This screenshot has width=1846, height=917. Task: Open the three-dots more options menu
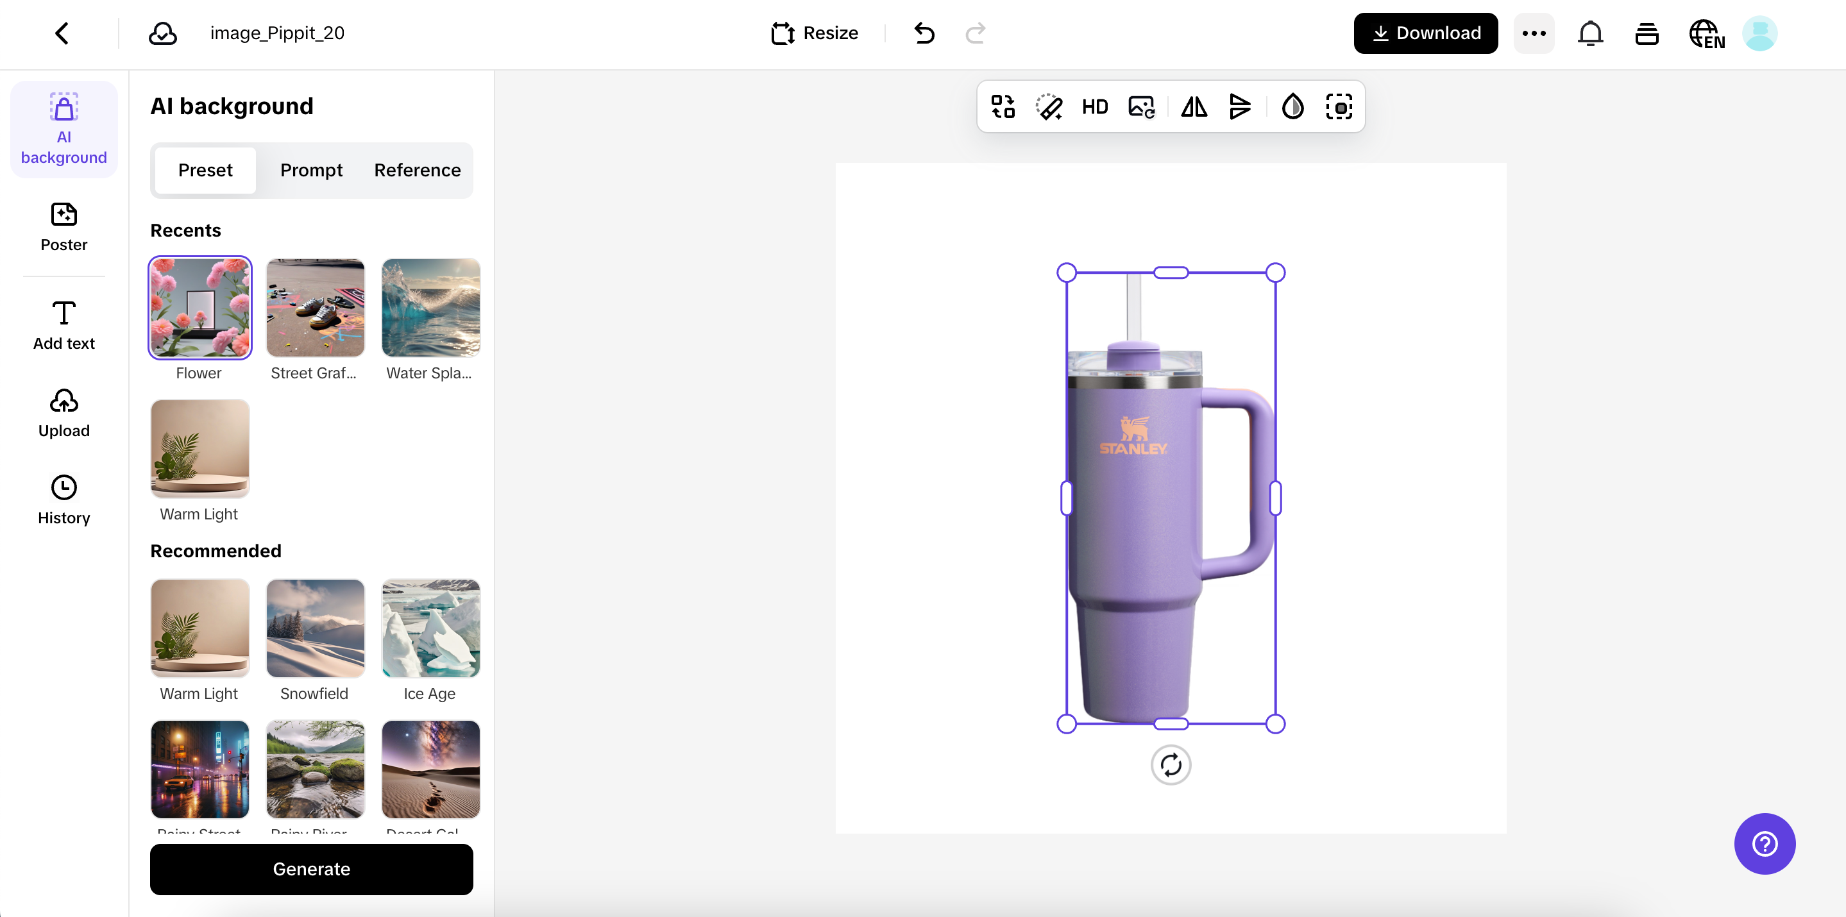[x=1534, y=34]
